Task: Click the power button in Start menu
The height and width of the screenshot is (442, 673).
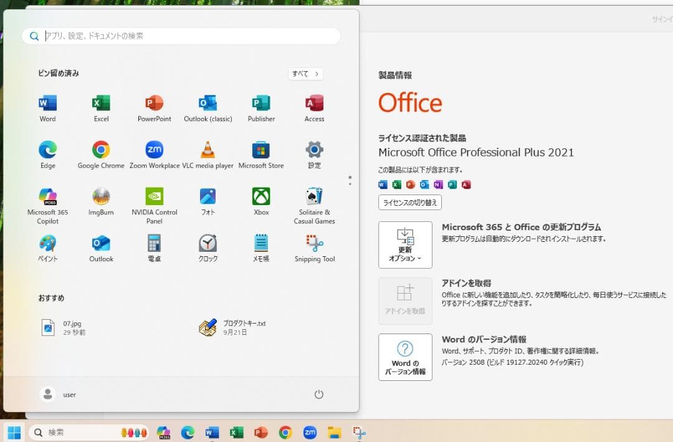Action: pyautogui.click(x=318, y=394)
